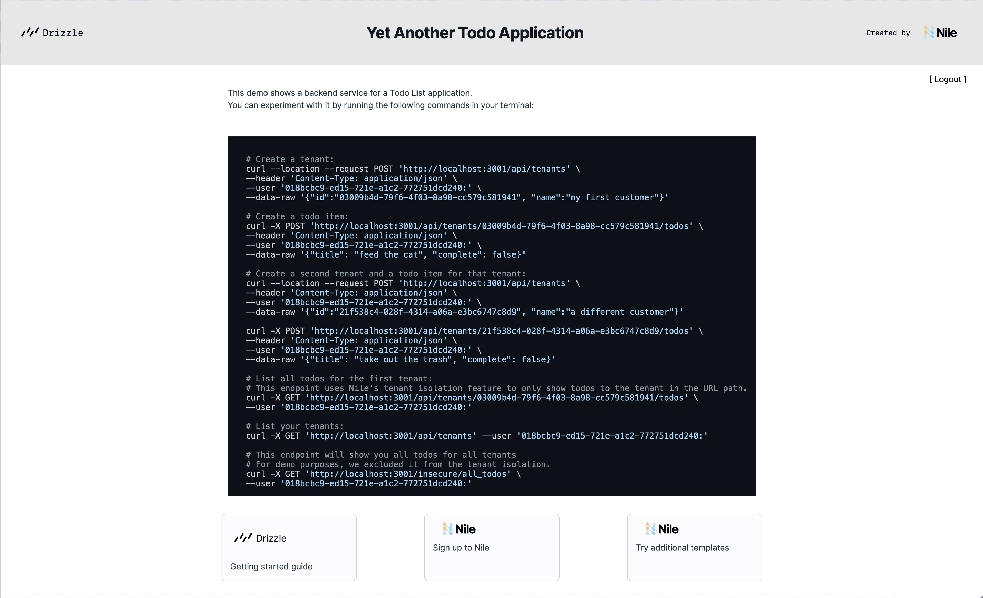Click the Logout link

947,79
